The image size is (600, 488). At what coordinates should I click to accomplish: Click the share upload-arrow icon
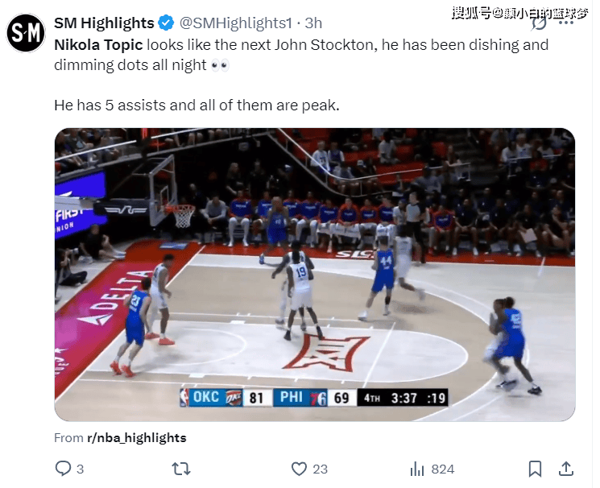click(x=566, y=469)
